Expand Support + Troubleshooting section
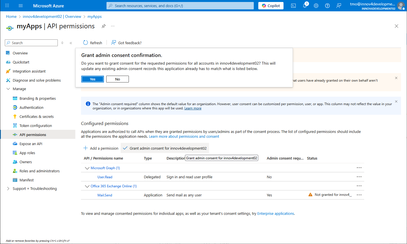Viewport: 407px width, 244px height. click(x=8, y=188)
